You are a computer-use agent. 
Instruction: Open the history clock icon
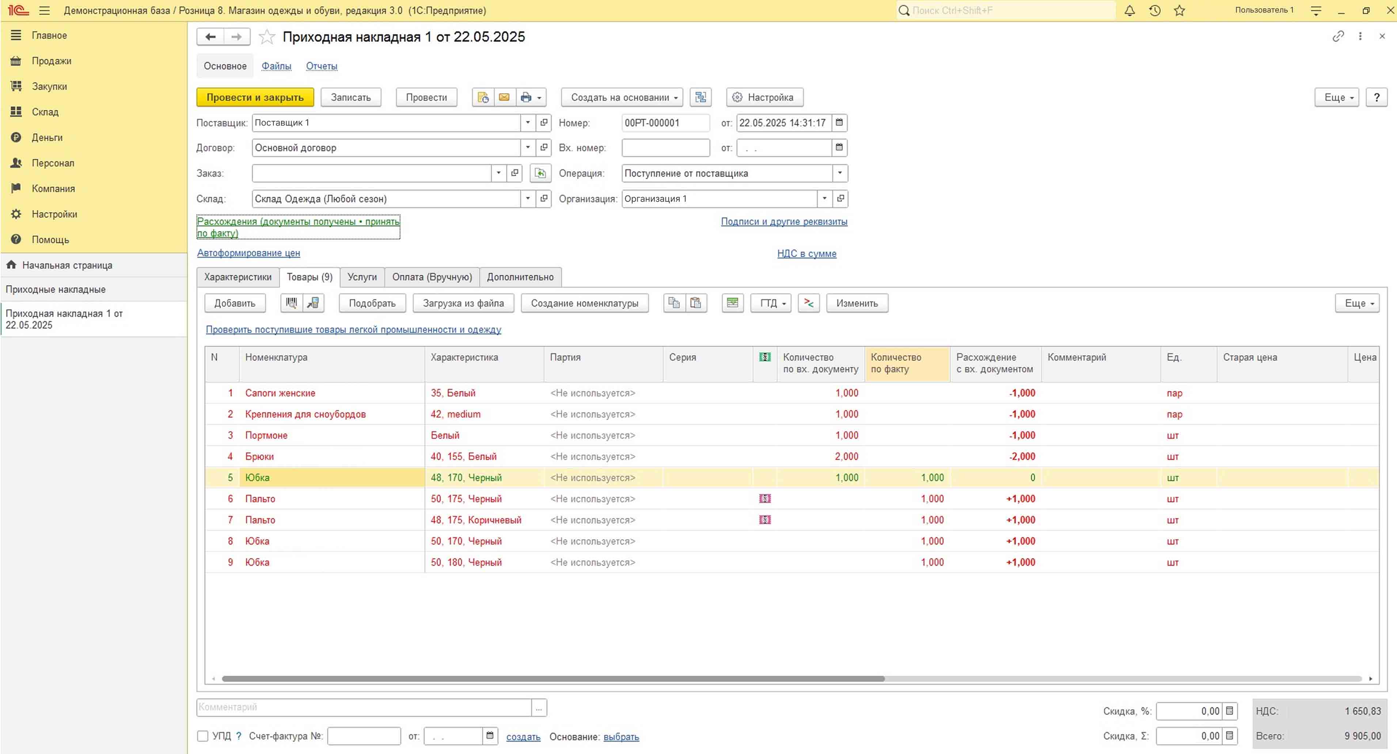pyautogui.click(x=1155, y=10)
